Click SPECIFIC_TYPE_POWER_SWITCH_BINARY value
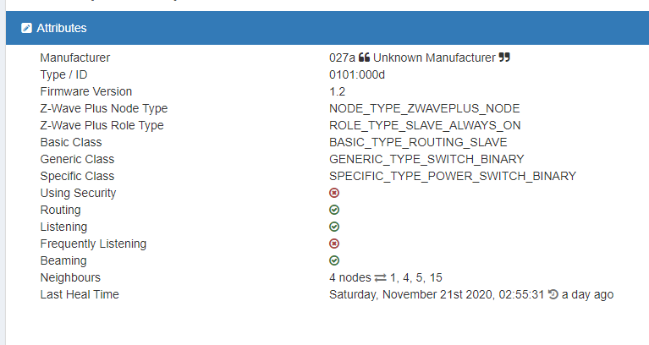649x345 pixels. 452,176
